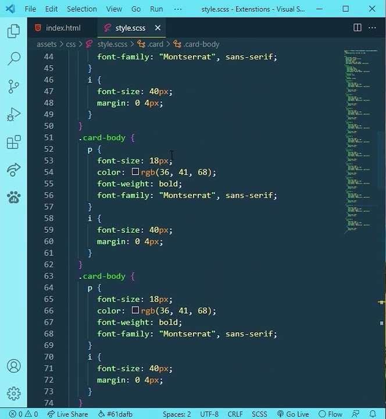
Task: Start Live Share from status bar
Action: [x=67, y=414]
